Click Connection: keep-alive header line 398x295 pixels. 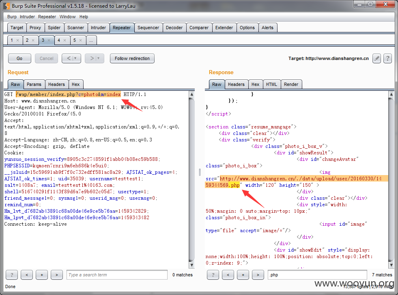click(36, 224)
